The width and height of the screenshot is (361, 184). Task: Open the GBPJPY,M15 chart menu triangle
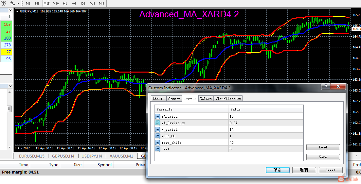click(x=17, y=11)
